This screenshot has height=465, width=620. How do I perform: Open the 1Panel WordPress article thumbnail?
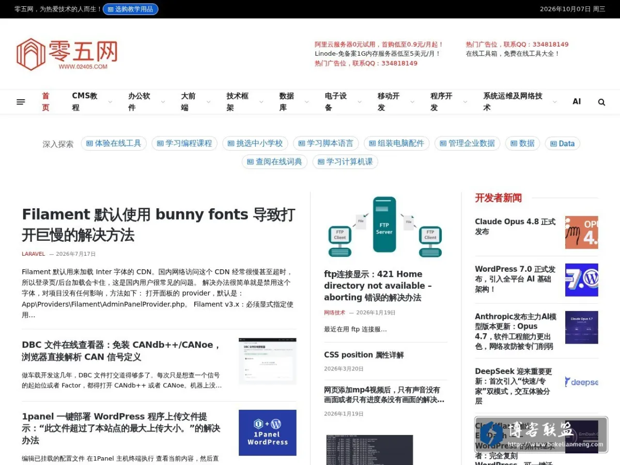(268, 433)
